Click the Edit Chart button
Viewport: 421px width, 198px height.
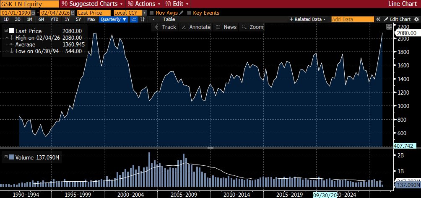[x=398, y=19]
